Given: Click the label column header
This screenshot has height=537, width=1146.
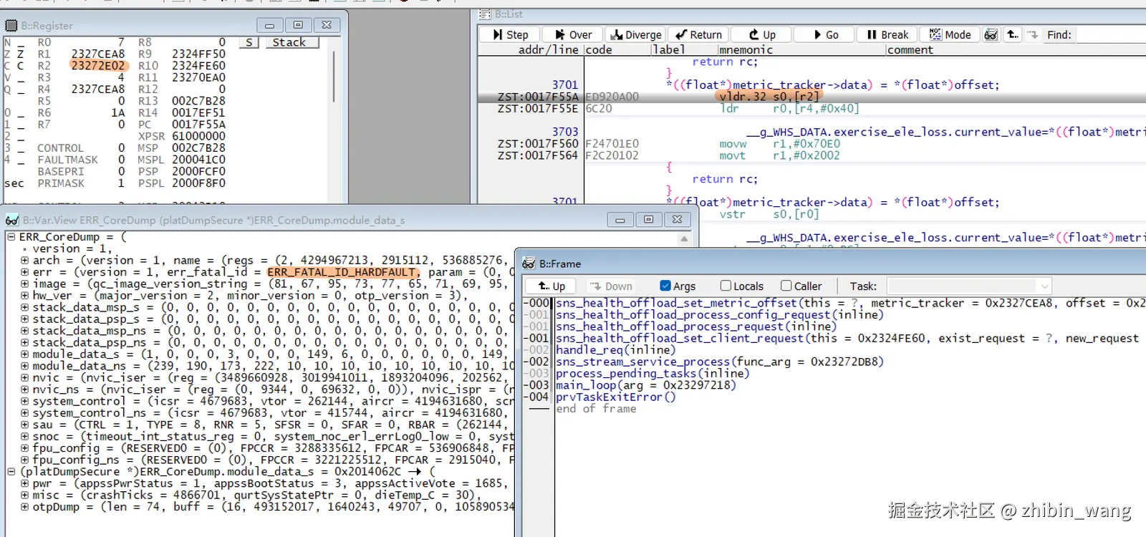Looking at the screenshot, I should click(x=669, y=49).
